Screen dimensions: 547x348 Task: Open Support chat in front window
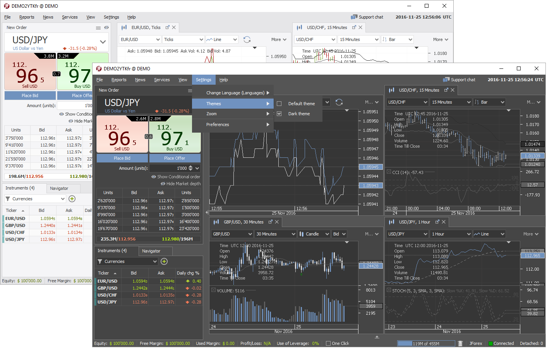pos(459,80)
